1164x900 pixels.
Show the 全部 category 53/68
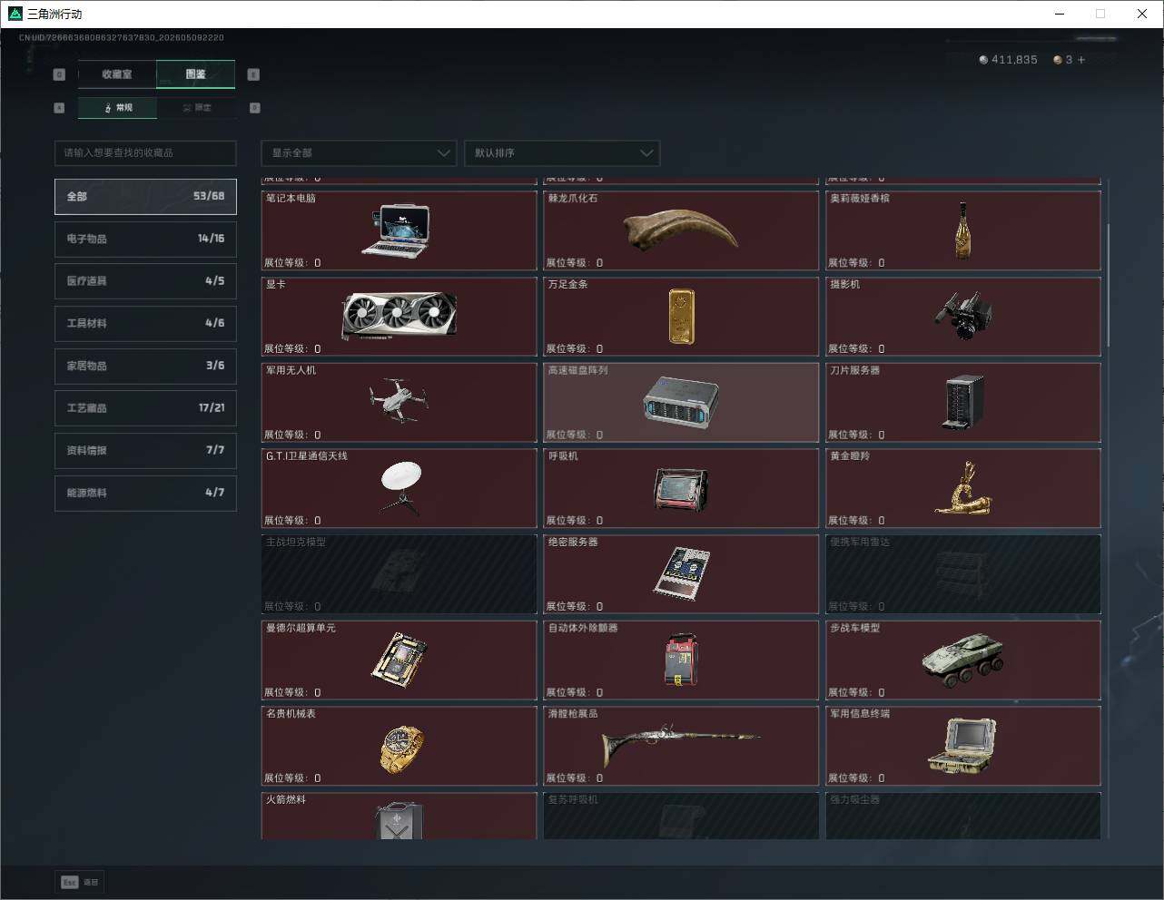point(145,197)
